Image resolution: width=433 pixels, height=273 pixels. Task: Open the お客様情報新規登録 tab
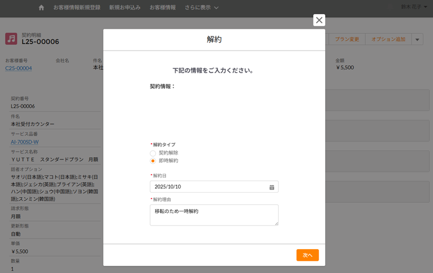(77, 8)
